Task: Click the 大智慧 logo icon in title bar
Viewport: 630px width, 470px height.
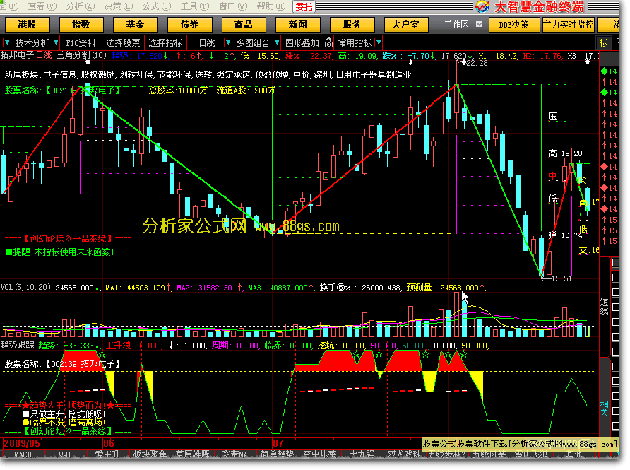Action: coord(482,6)
